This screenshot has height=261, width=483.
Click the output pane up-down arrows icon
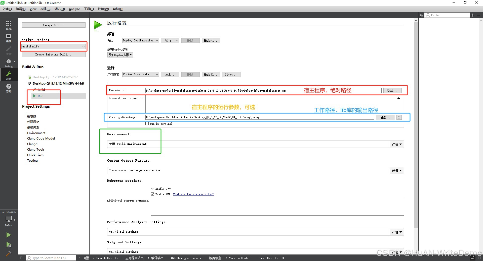tap(283, 258)
